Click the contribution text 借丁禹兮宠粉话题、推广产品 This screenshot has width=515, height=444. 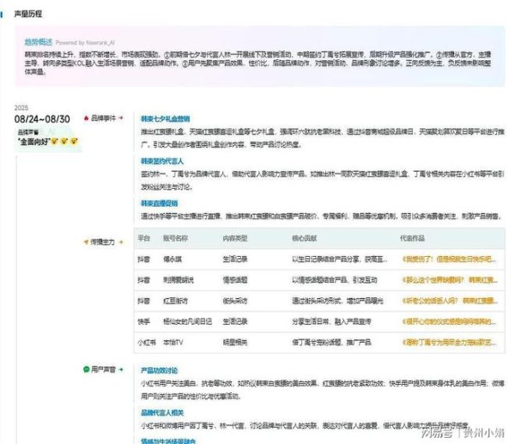[x=331, y=343]
